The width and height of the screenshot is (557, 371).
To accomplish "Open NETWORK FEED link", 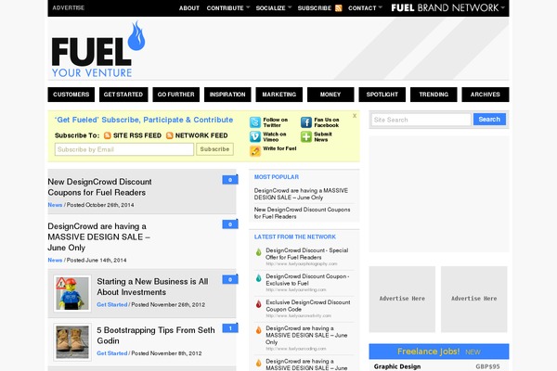I will point(201,135).
